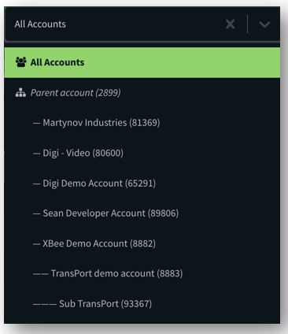
Task: Clear the All Accounts selection with X
Action: click(x=230, y=24)
